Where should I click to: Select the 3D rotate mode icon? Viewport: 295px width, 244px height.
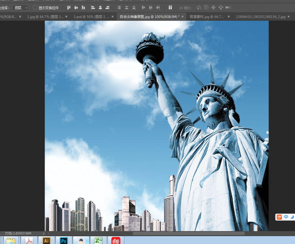[199, 7]
